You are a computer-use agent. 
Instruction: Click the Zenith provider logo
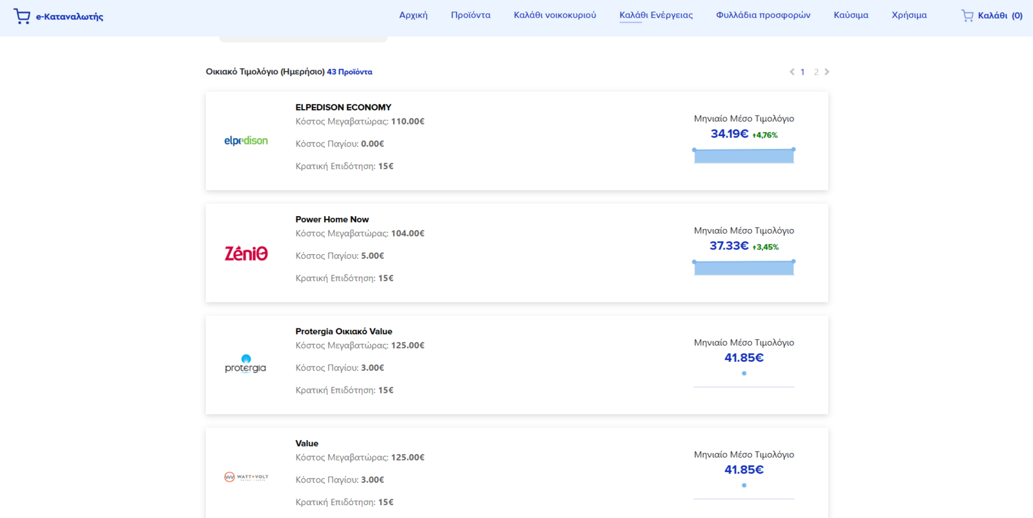pyautogui.click(x=246, y=254)
